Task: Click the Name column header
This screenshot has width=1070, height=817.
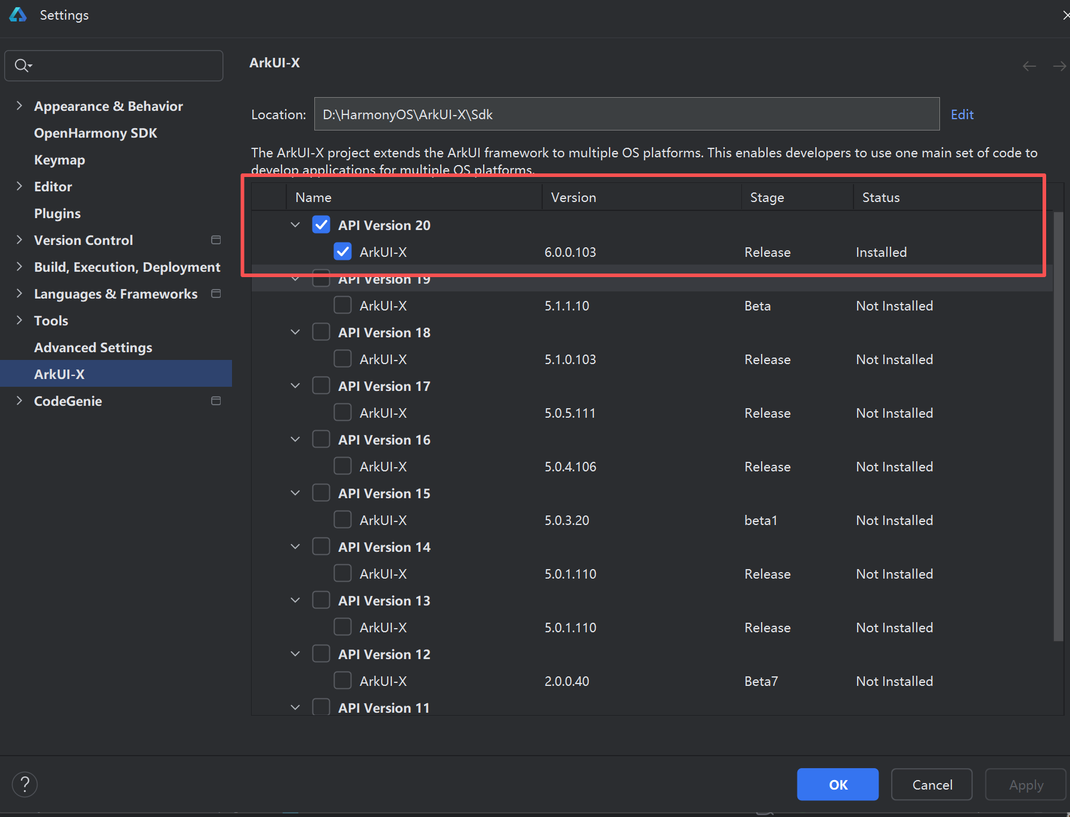Action: pos(414,197)
